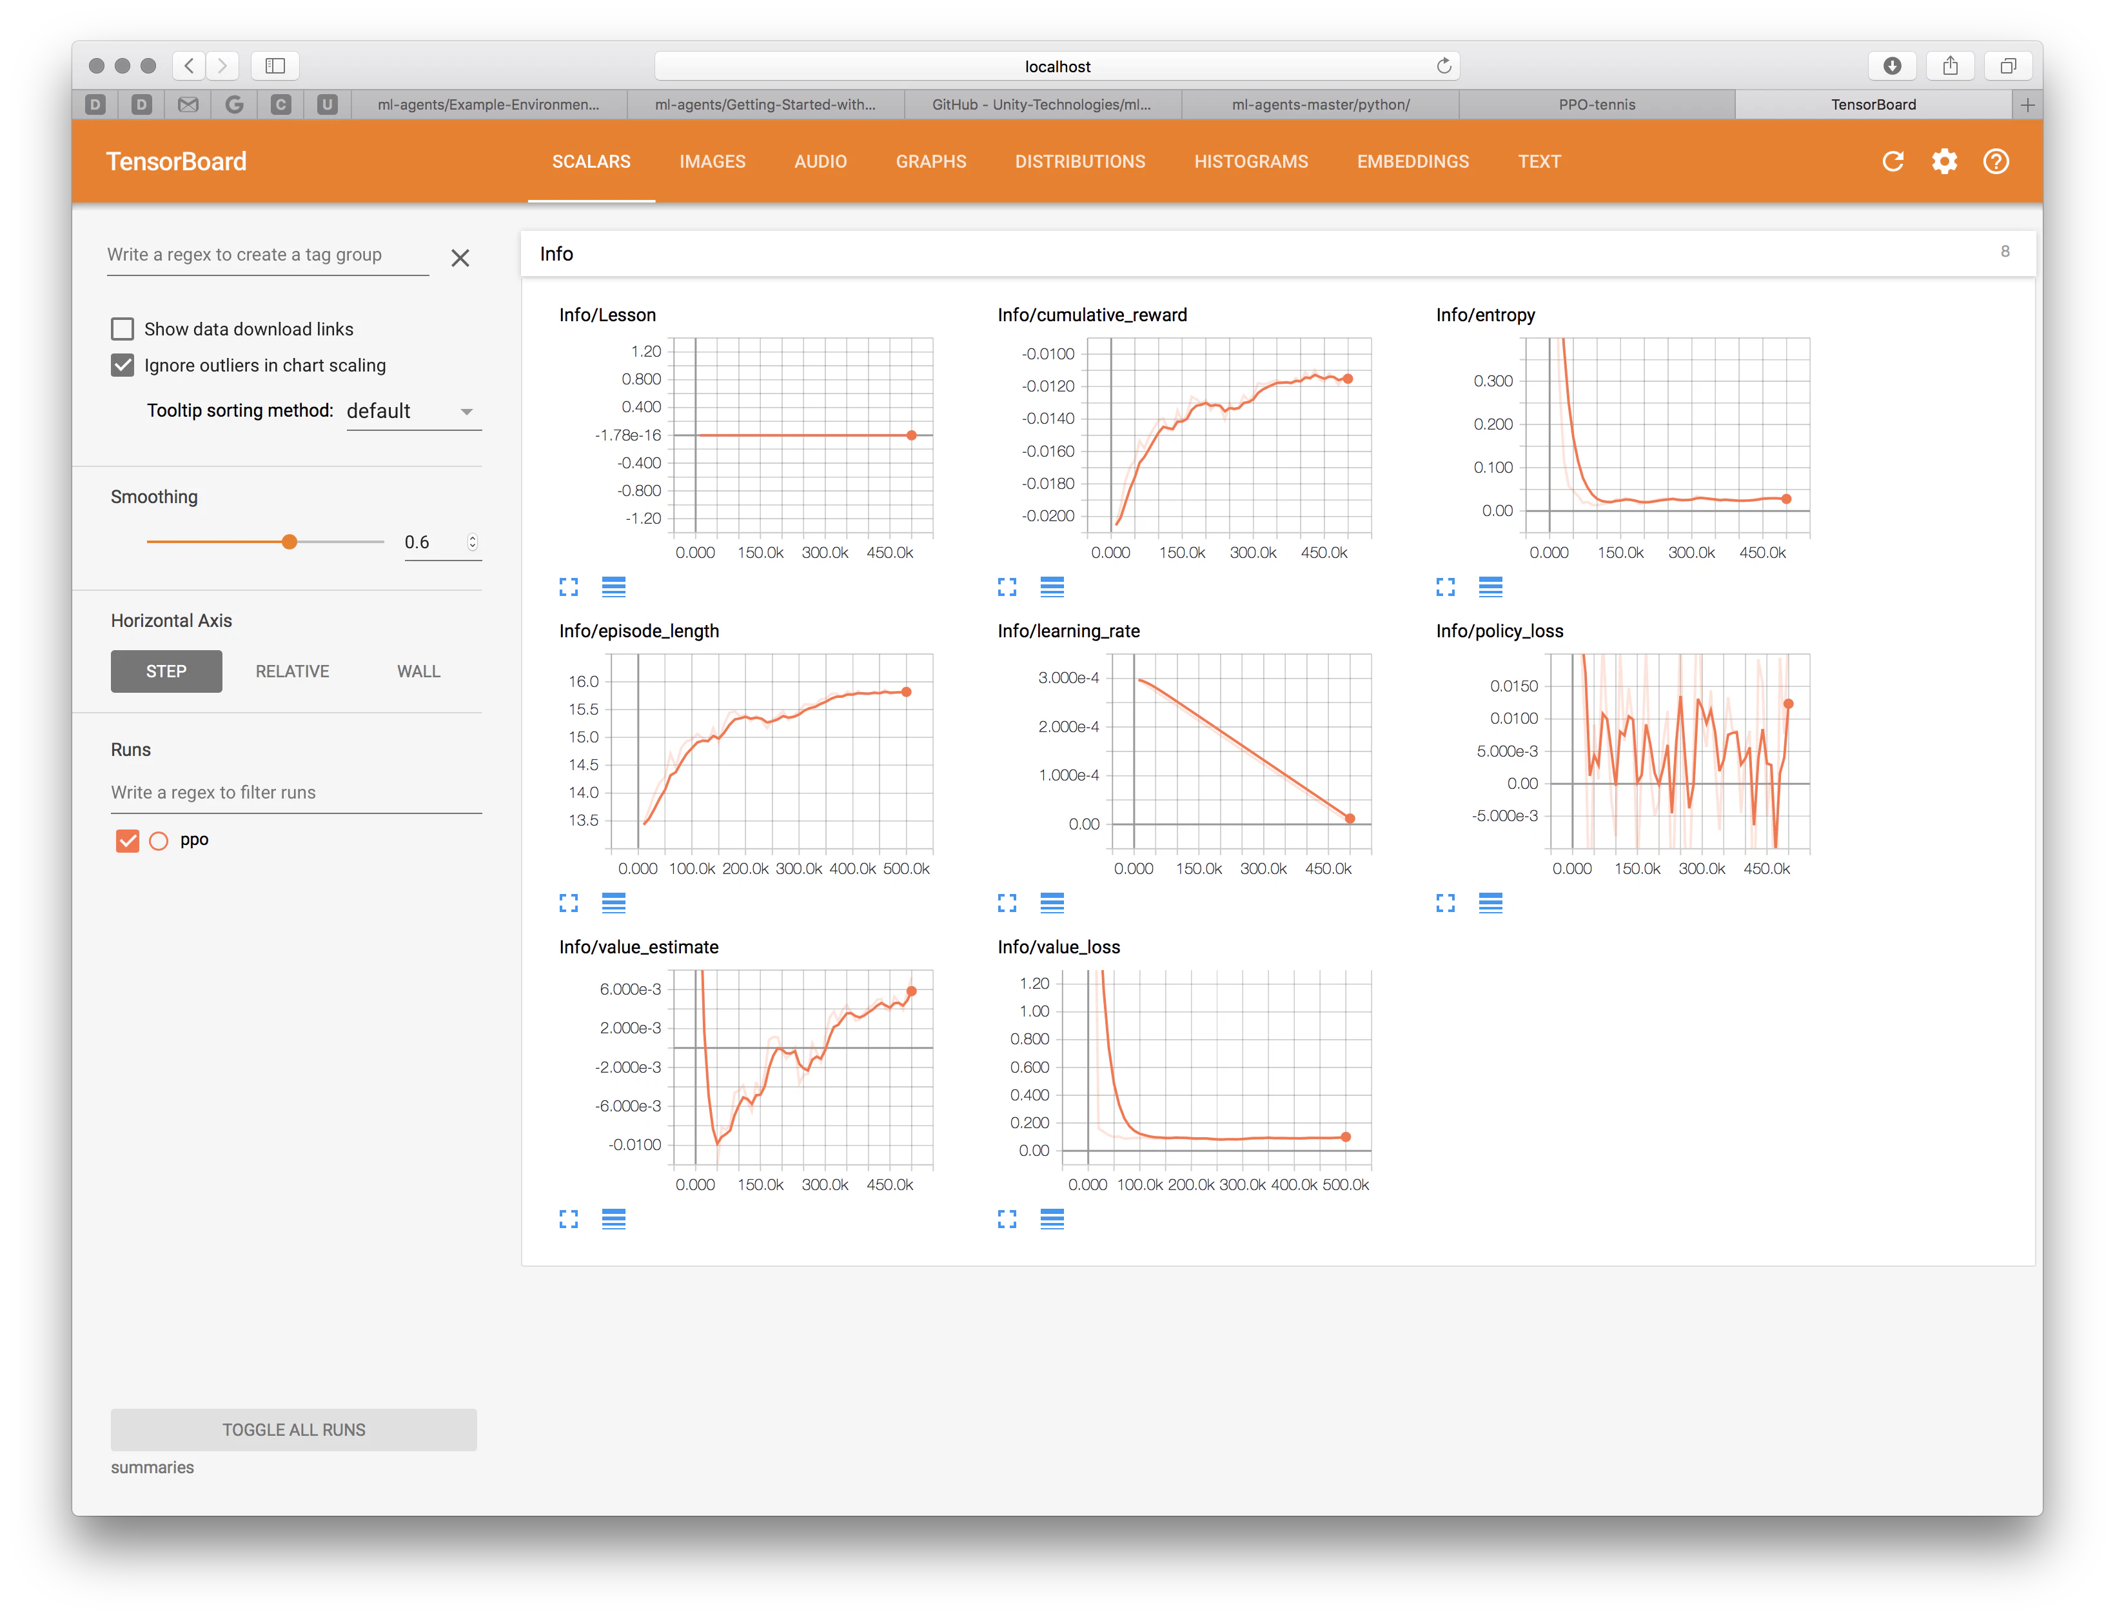Open the HISTOGRAMS tab

click(1250, 161)
